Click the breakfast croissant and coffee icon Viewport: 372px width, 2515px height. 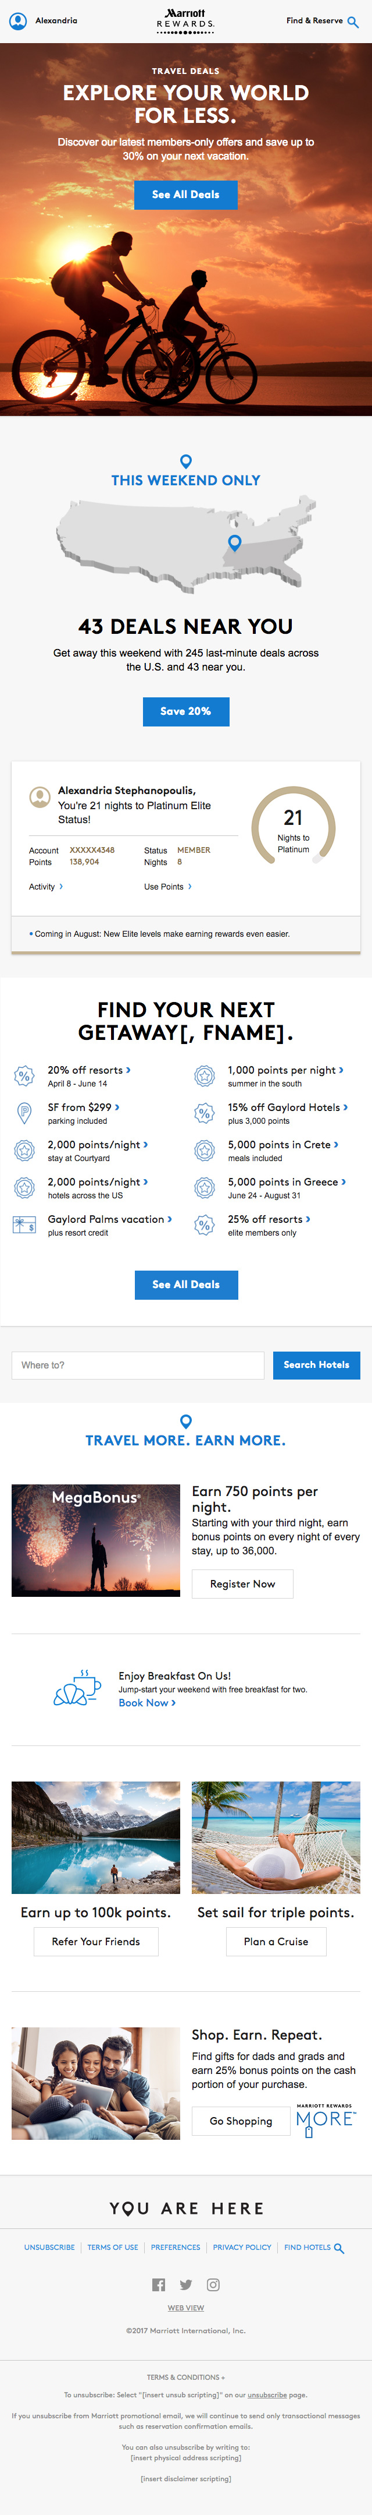[x=77, y=1688]
